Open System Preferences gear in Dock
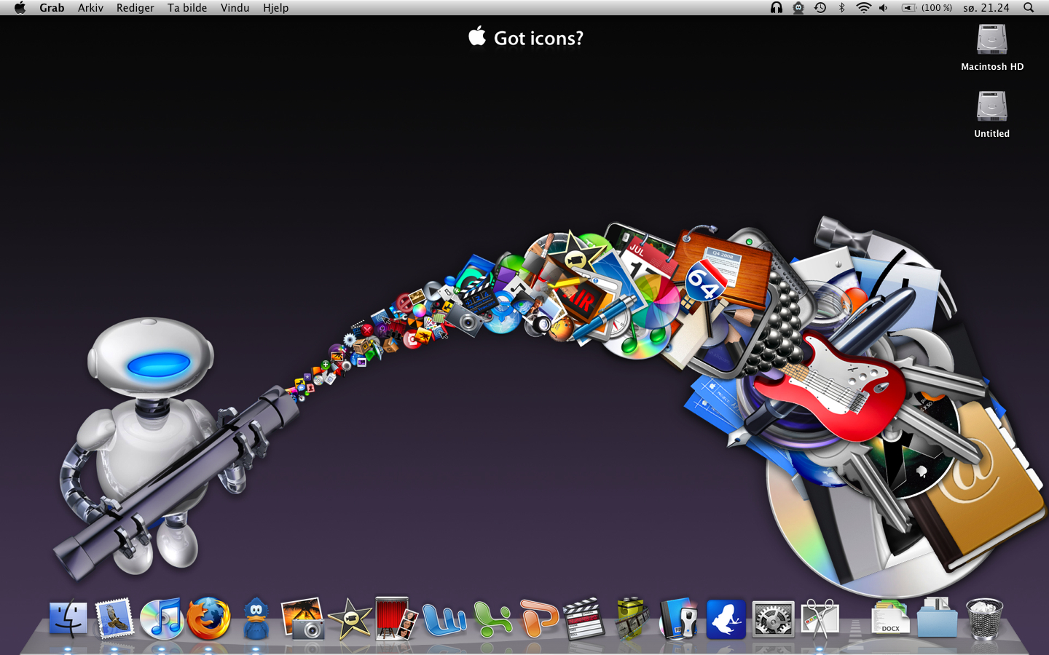The height and width of the screenshot is (655, 1049). click(x=773, y=619)
